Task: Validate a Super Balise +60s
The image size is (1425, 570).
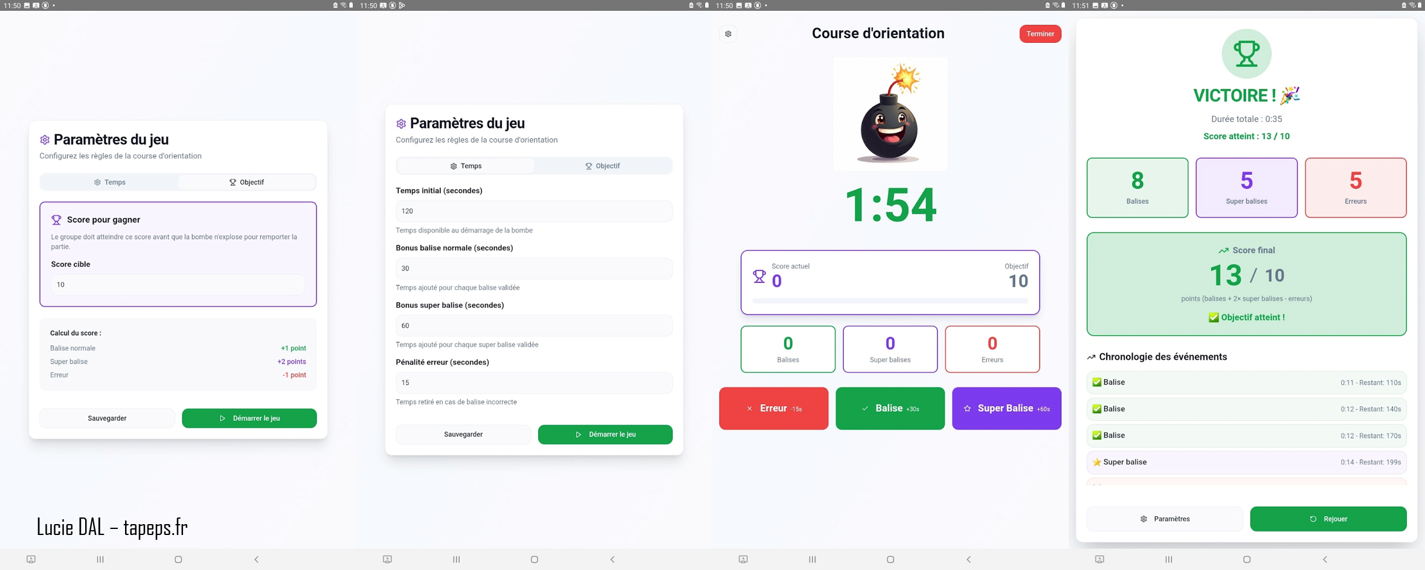Action: click(x=1006, y=409)
